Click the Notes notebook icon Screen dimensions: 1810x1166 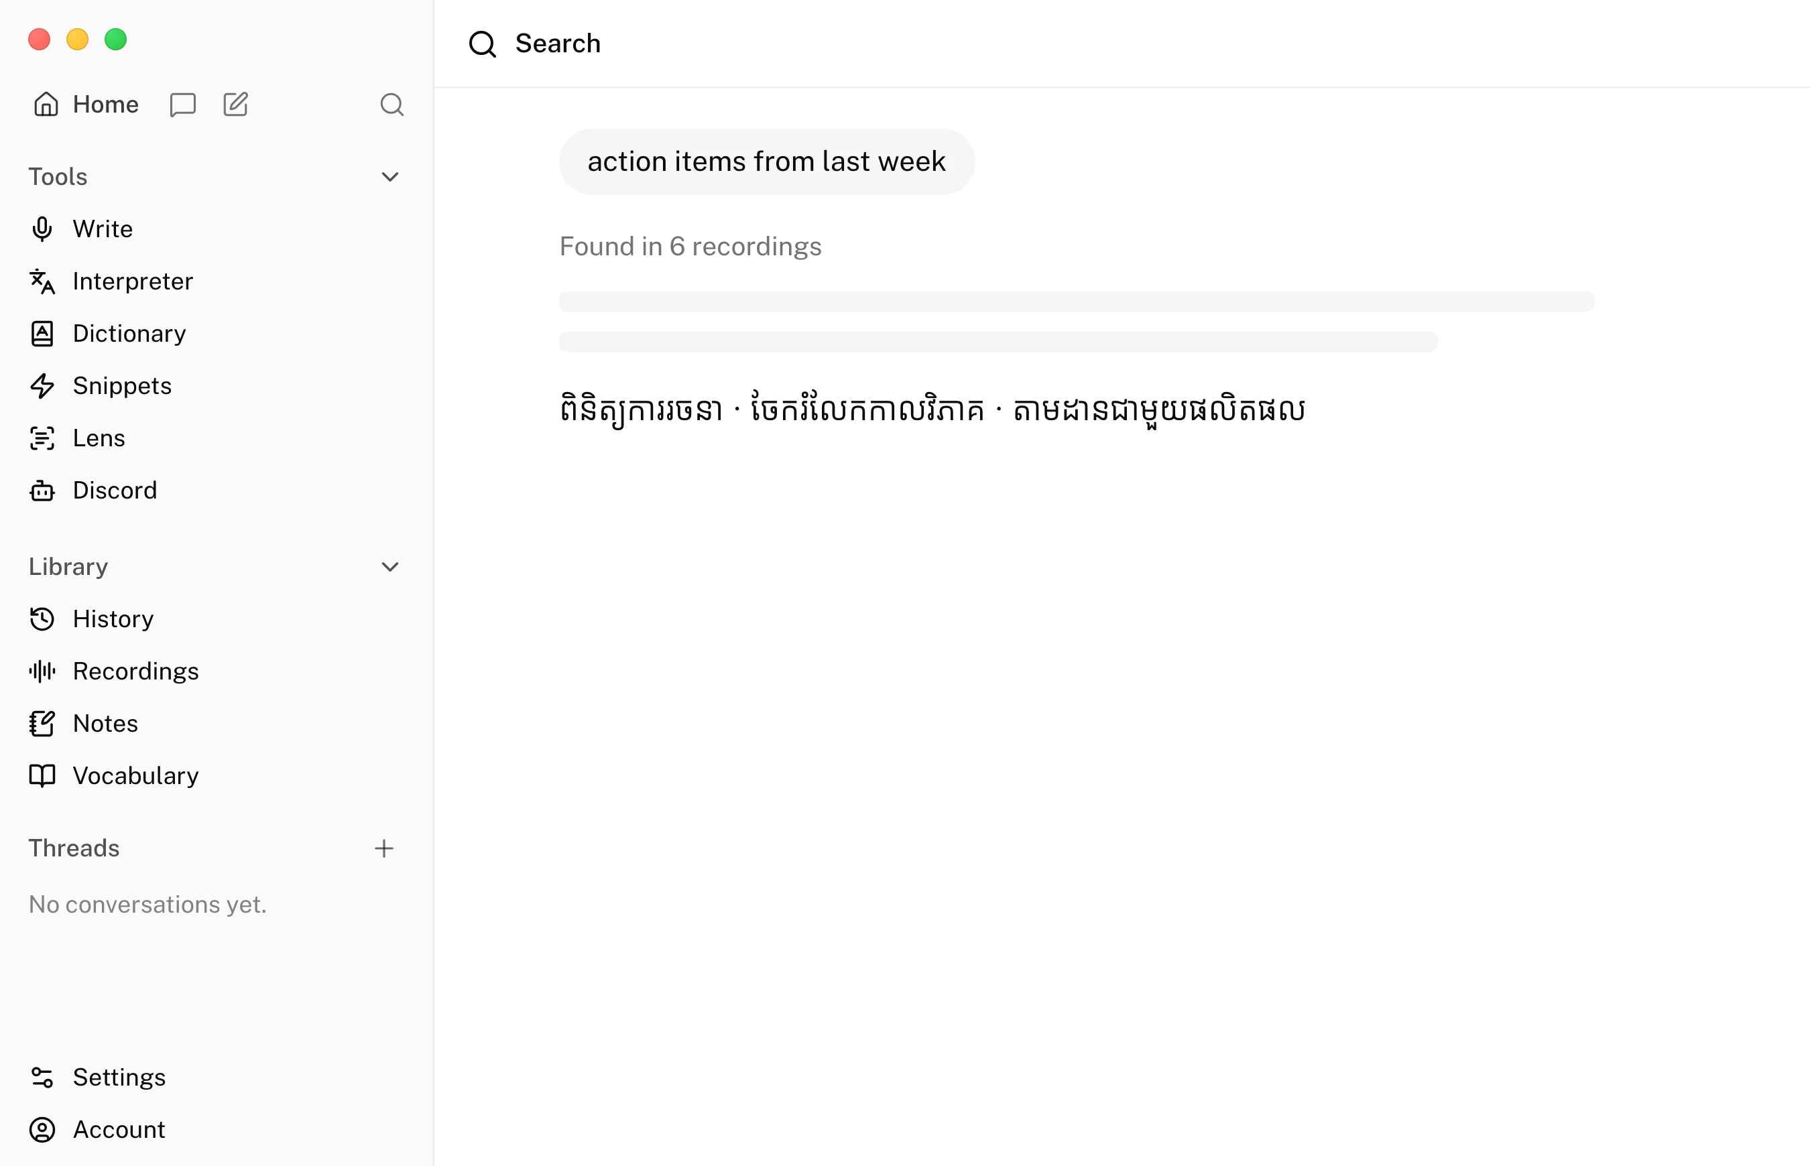click(42, 723)
